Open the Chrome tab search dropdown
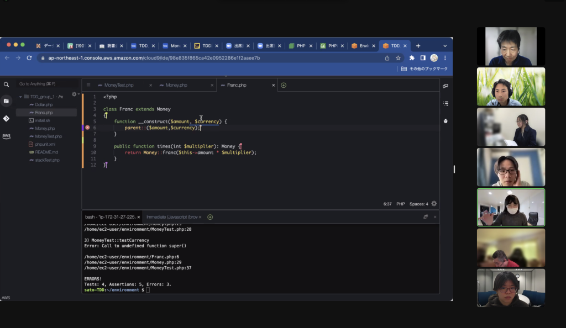This screenshot has width=566, height=328. [445, 46]
